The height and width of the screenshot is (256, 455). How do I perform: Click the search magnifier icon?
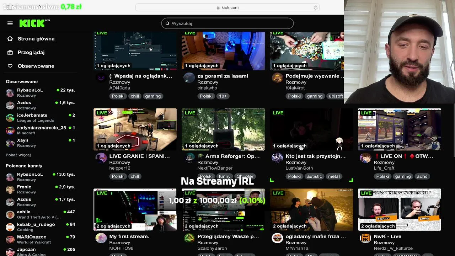167,23
